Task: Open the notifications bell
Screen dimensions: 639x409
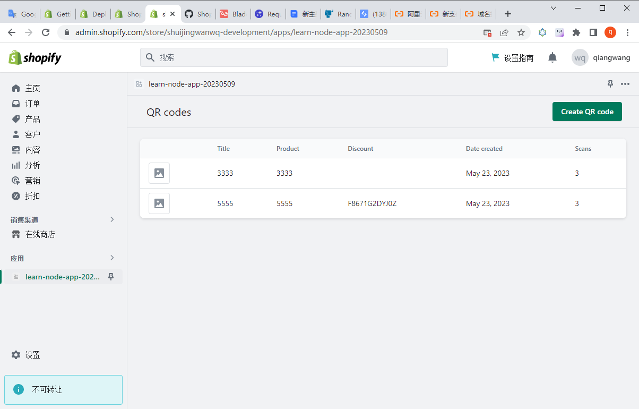Action: [552, 57]
